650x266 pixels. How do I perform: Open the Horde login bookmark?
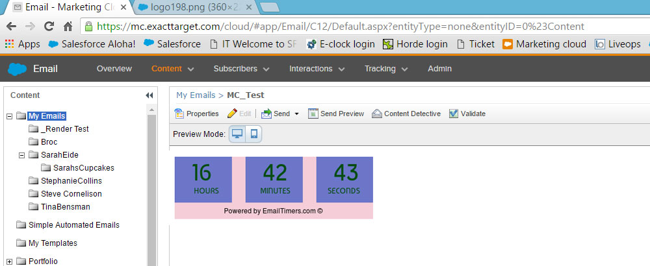(415, 44)
